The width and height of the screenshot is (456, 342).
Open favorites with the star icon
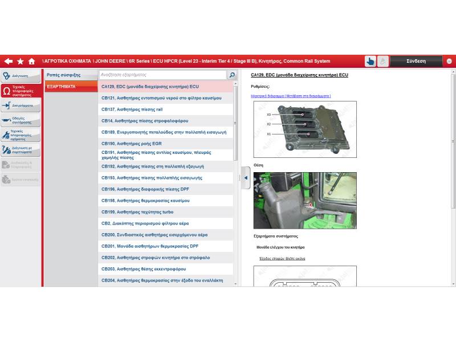[21, 61]
